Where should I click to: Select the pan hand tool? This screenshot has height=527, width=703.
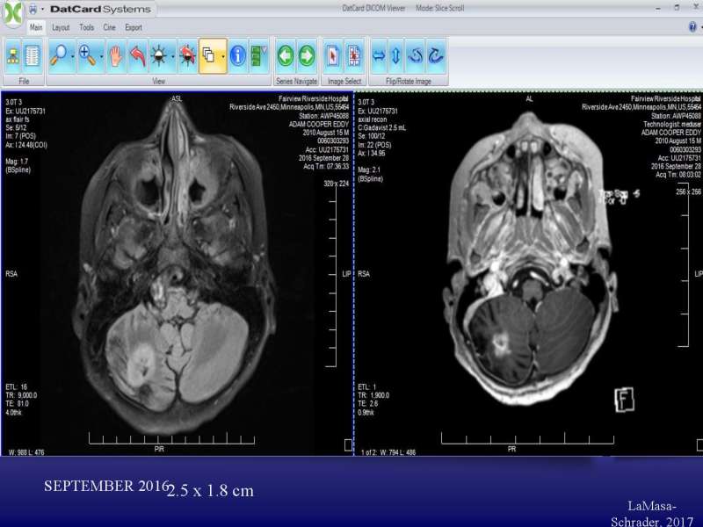pyautogui.click(x=116, y=56)
